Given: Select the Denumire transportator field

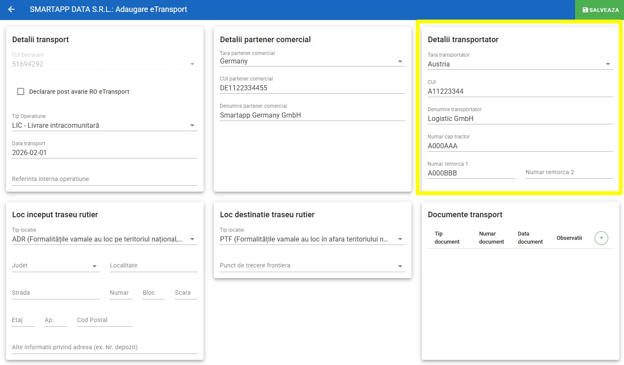Looking at the screenshot, I should (520, 119).
